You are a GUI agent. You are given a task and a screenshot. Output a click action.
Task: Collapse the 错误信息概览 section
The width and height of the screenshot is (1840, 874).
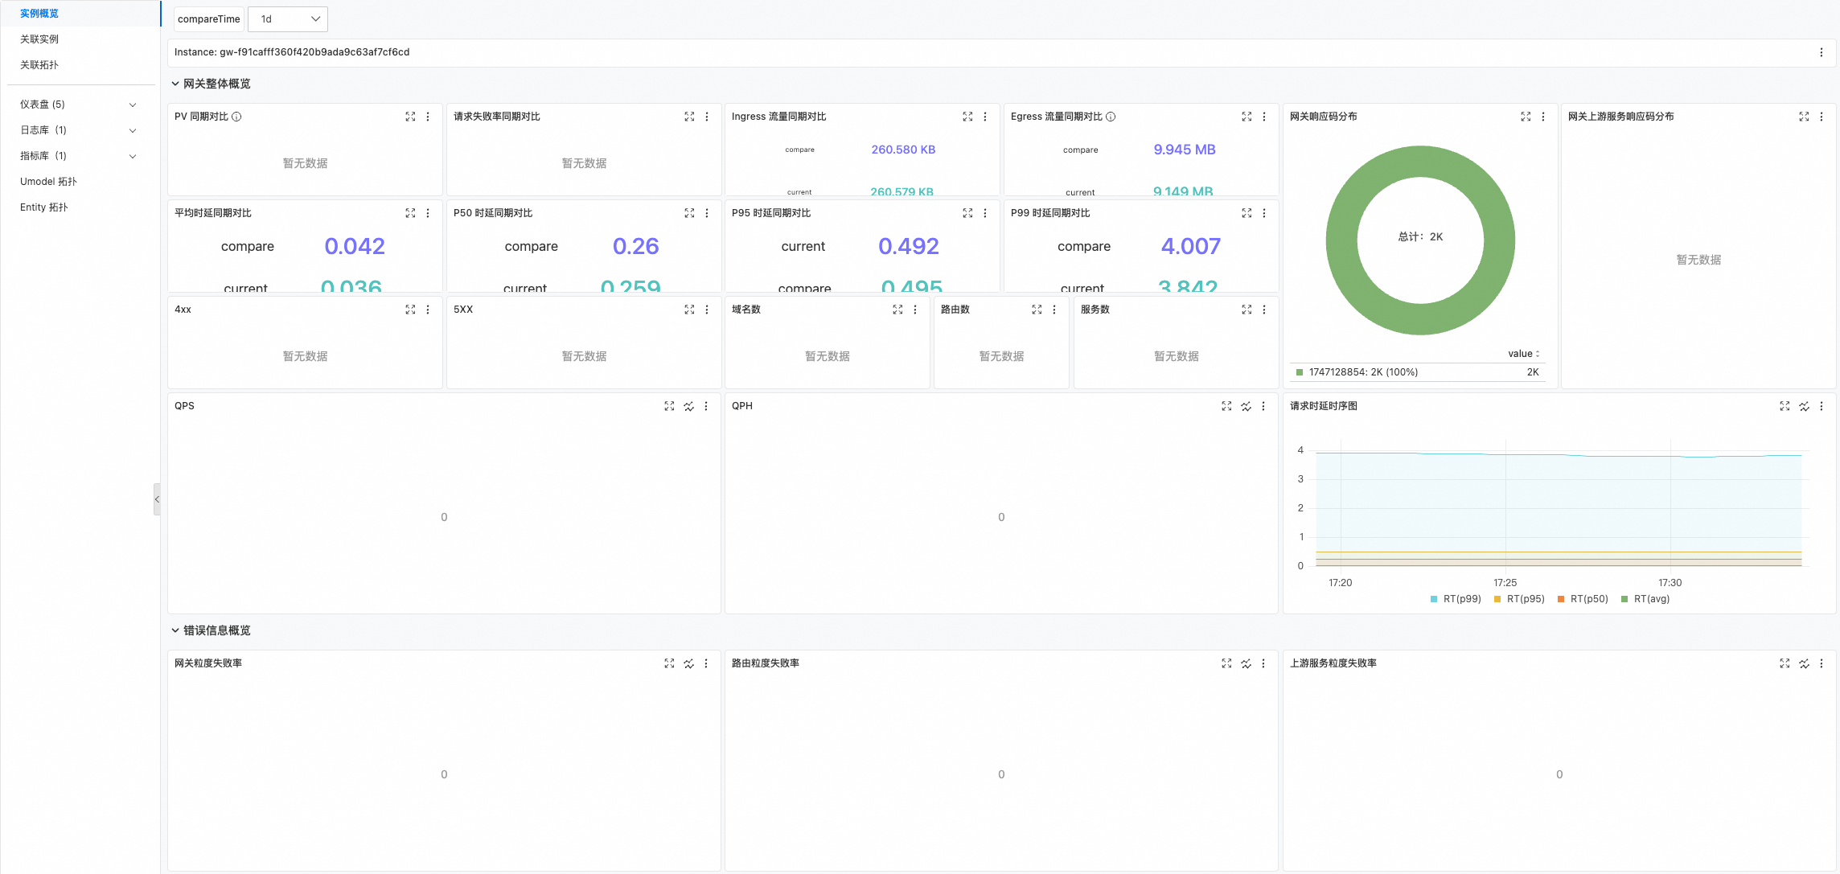click(x=175, y=630)
